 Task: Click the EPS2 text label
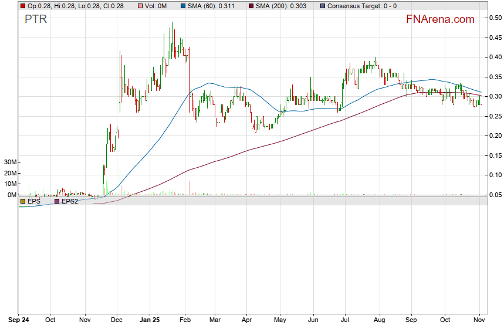coord(70,201)
